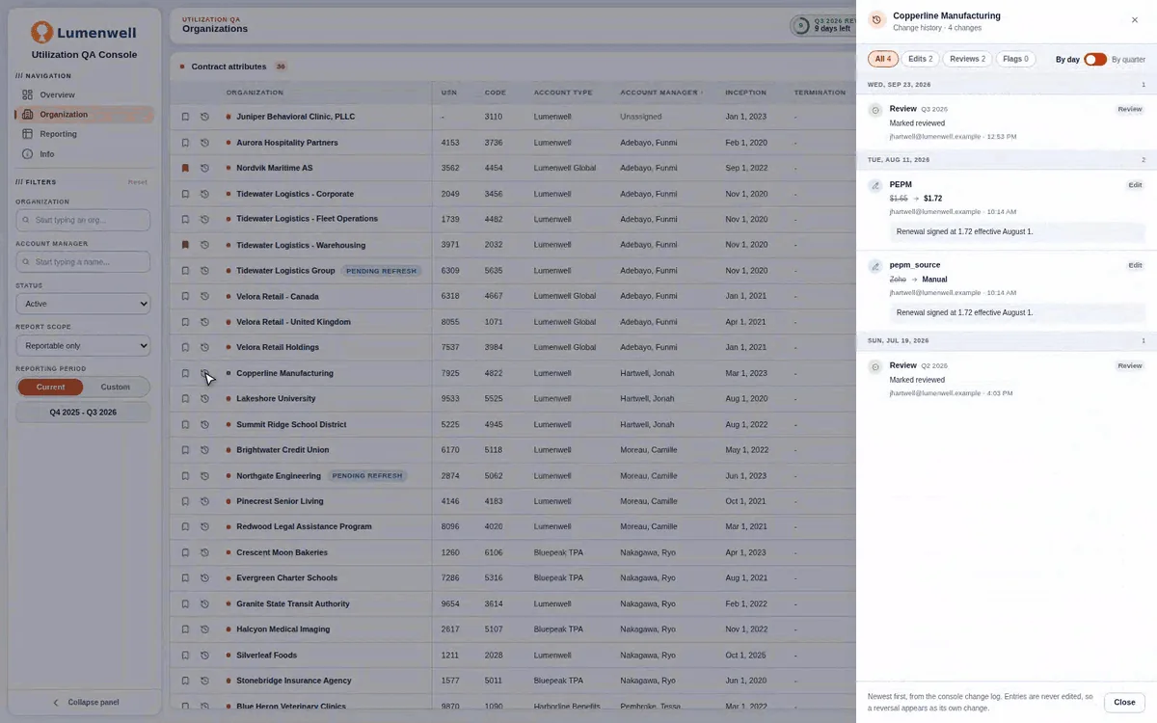This screenshot has height=723, width=1157.
Task: Open the Report scope dropdown
Action: (83, 345)
